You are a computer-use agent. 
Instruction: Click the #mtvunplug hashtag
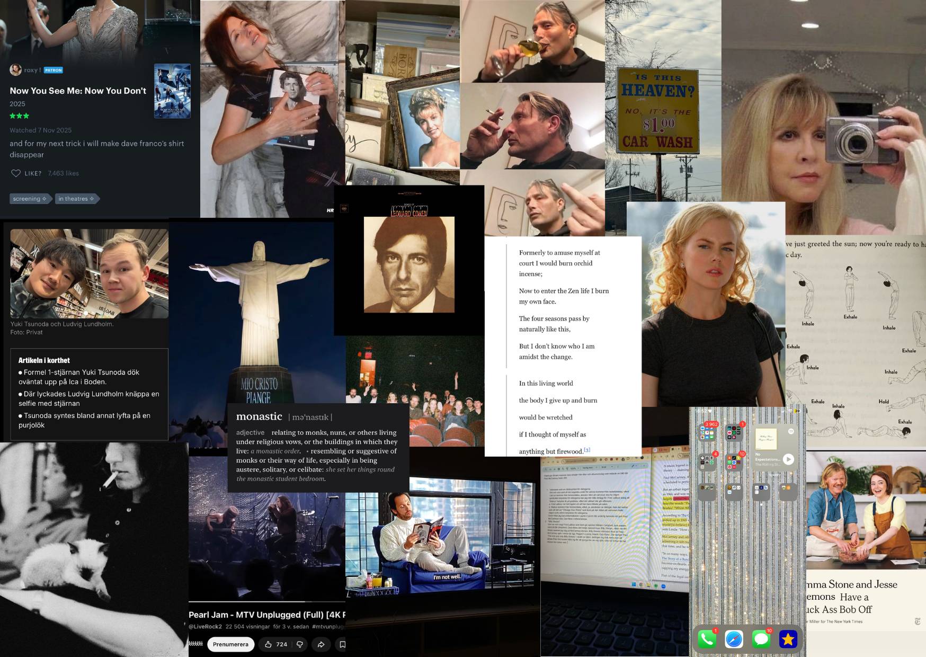(x=327, y=626)
